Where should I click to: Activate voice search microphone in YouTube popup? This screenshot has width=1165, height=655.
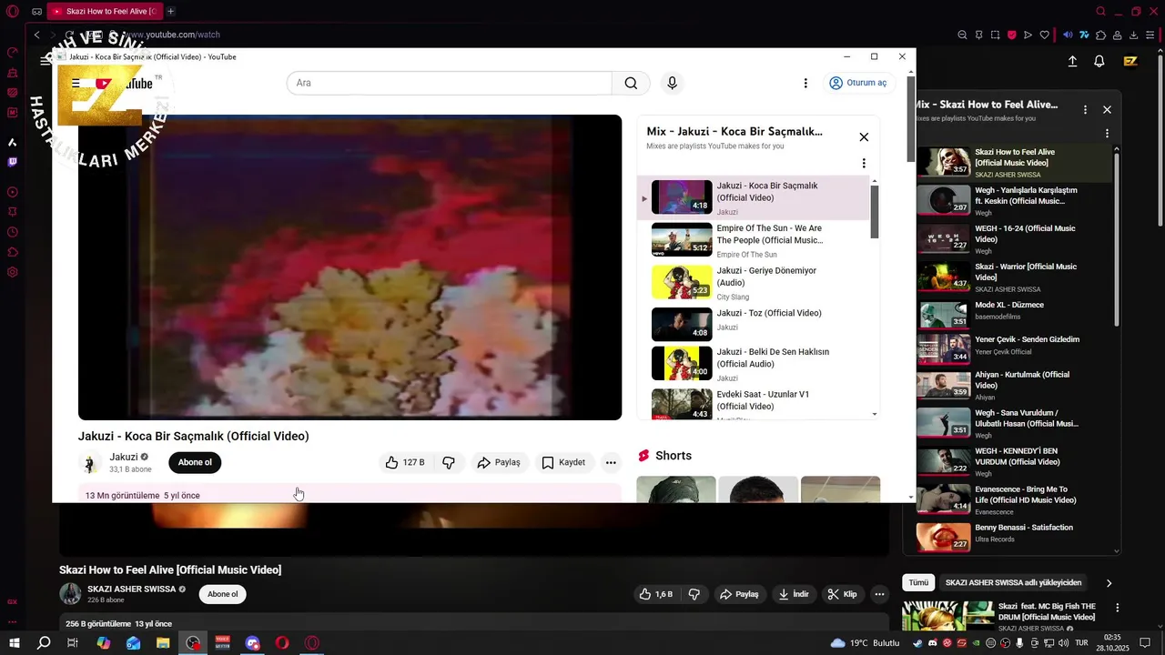[x=672, y=83]
